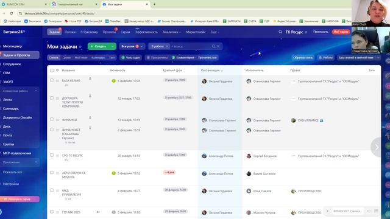The image size is (390, 219).
Task: Click the pin icon on ФИНАНСИСТ row
Action: [x=90, y=128]
